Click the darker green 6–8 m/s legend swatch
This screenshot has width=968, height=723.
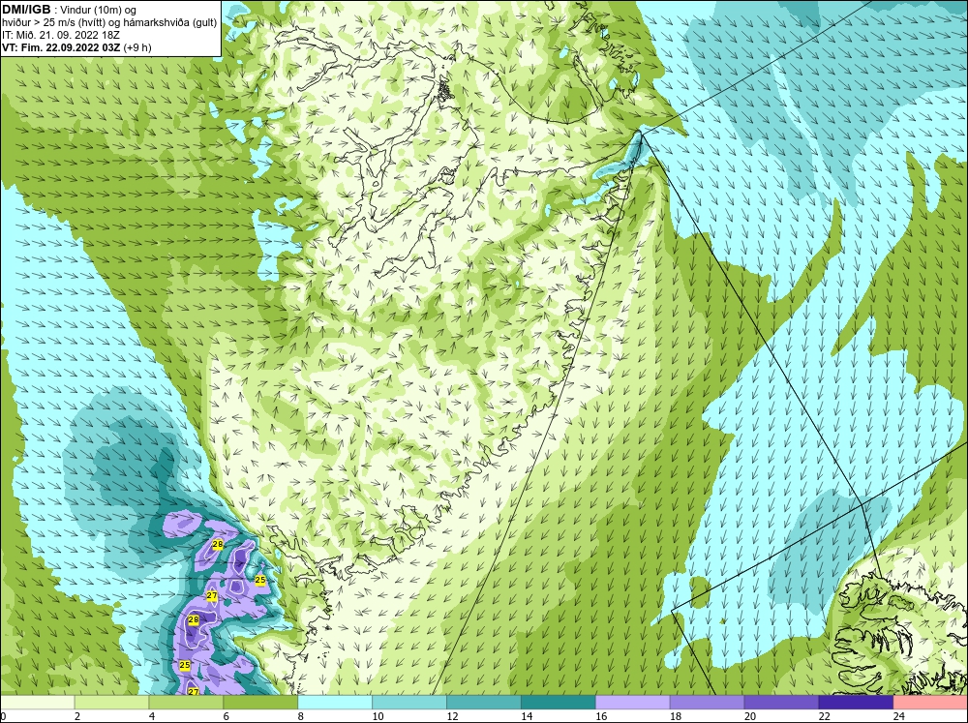(260, 703)
